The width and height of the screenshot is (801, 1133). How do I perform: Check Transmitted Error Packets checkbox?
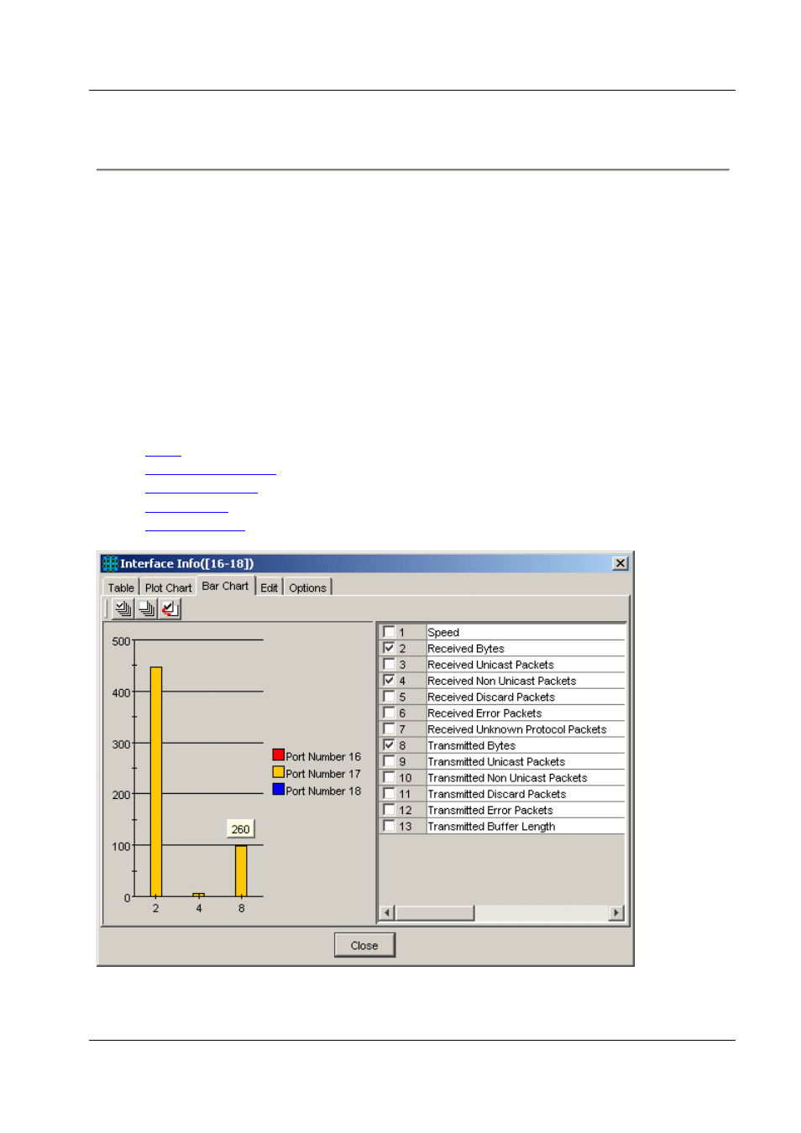389,810
